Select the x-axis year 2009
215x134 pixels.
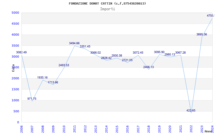coord(53,129)
